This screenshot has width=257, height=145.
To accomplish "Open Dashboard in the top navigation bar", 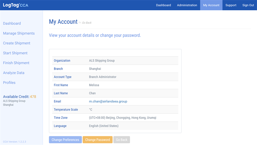I will point(163,5).
